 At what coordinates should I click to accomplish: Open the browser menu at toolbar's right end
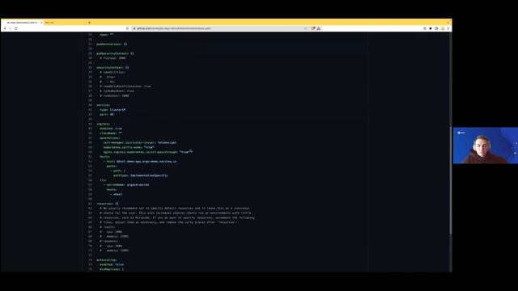448,28
